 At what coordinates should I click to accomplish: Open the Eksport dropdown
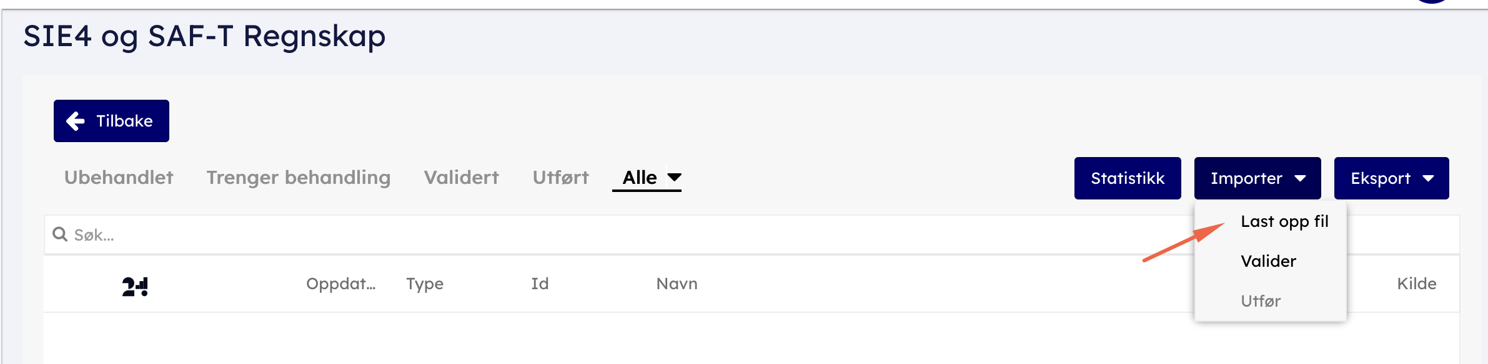click(1391, 178)
